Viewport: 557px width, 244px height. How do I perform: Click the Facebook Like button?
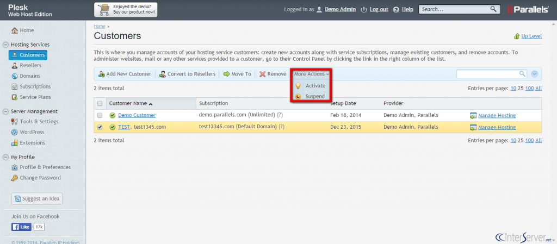pos(21,227)
